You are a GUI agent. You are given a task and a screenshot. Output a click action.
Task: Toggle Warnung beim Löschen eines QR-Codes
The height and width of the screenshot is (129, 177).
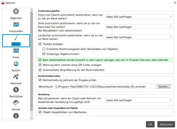click(x=40, y=65)
